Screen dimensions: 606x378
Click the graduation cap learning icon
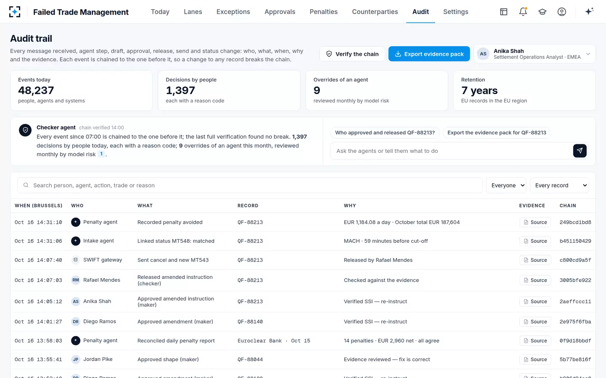(x=542, y=12)
